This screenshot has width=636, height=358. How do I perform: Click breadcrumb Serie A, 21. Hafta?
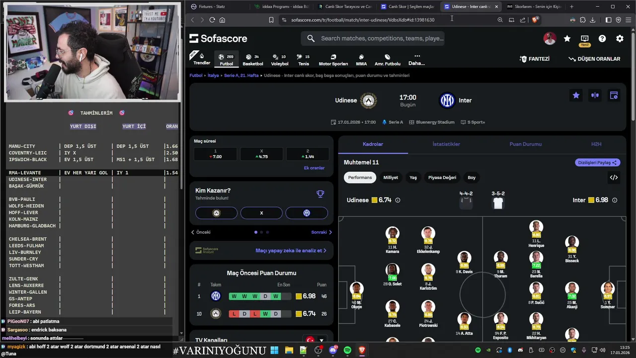click(x=241, y=76)
